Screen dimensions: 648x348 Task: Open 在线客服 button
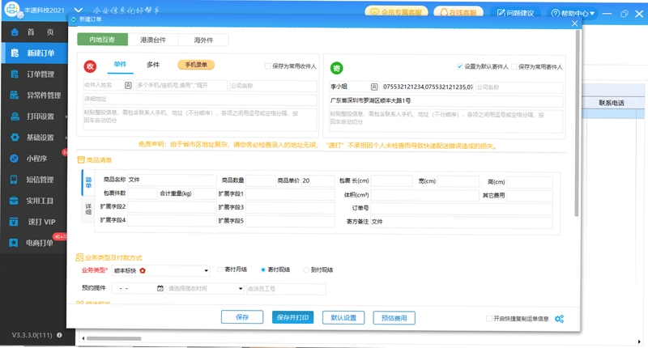click(x=458, y=13)
